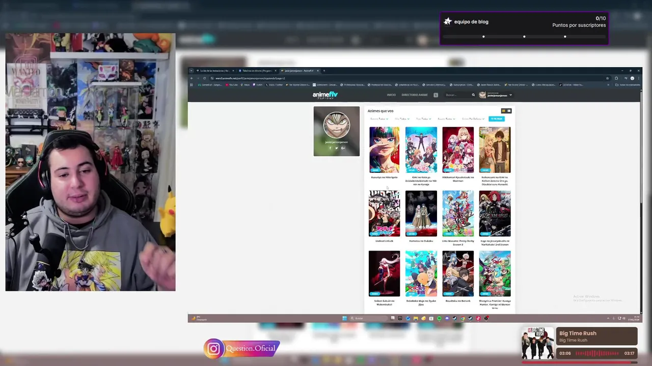Open the INICIO menu item
The height and width of the screenshot is (366, 652).
[391, 95]
